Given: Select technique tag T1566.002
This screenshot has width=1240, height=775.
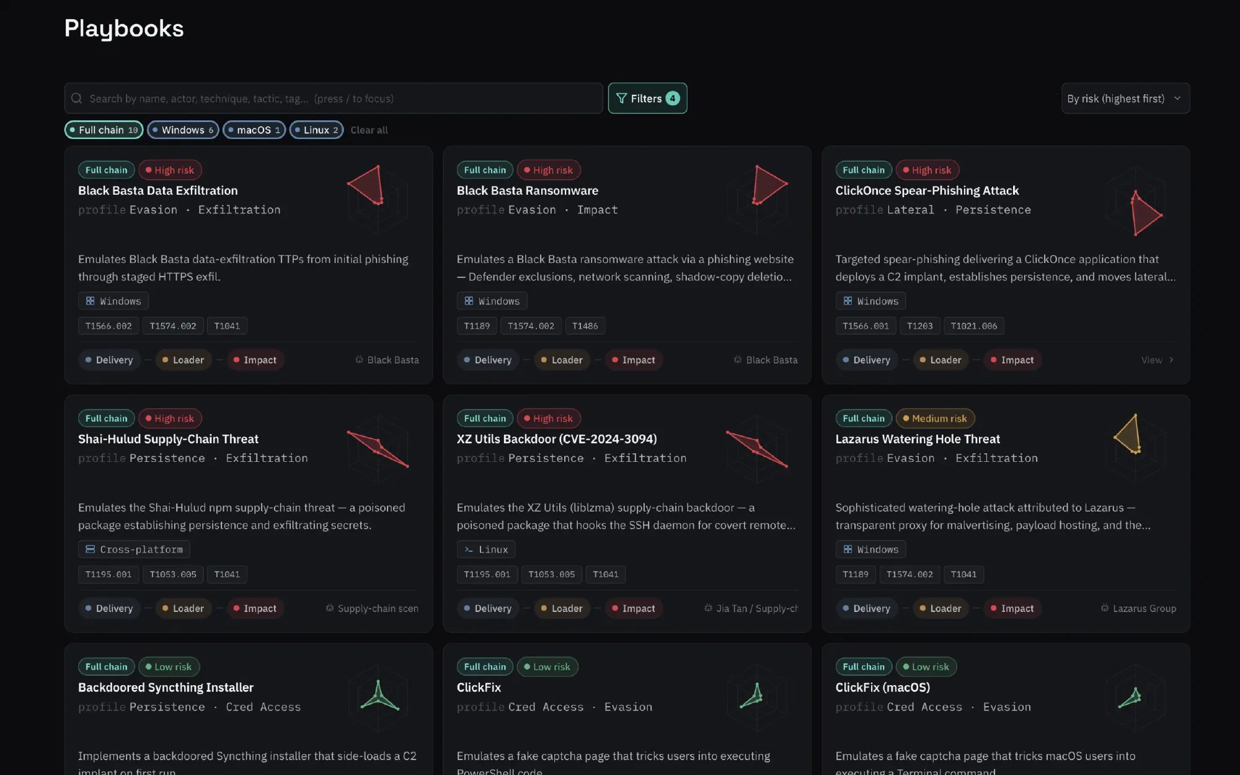Looking at the screenshot, I should click(108, 326).
